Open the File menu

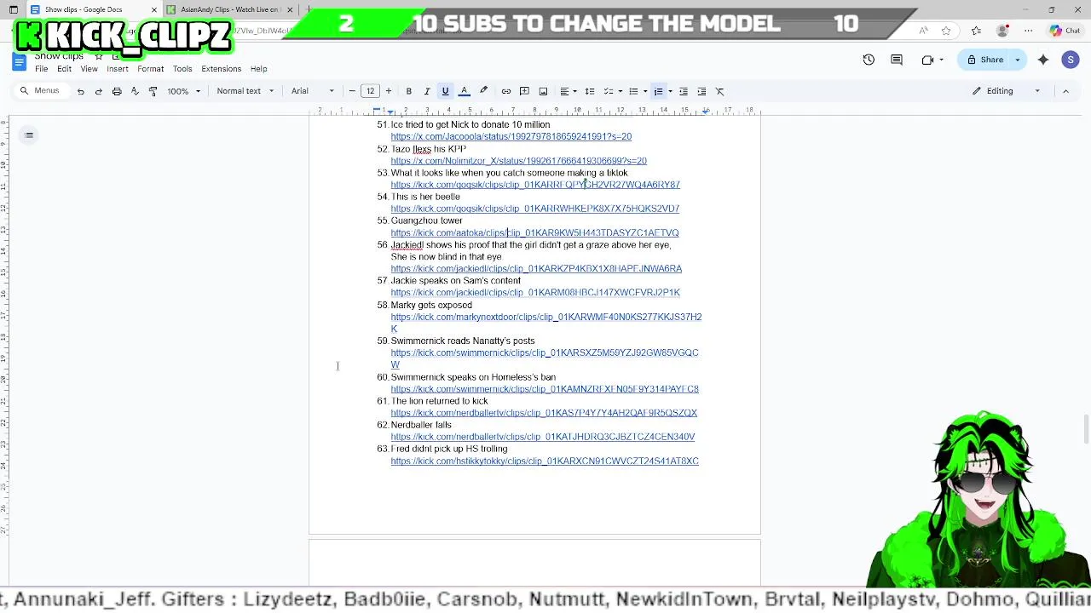click(x=41, y=69)
